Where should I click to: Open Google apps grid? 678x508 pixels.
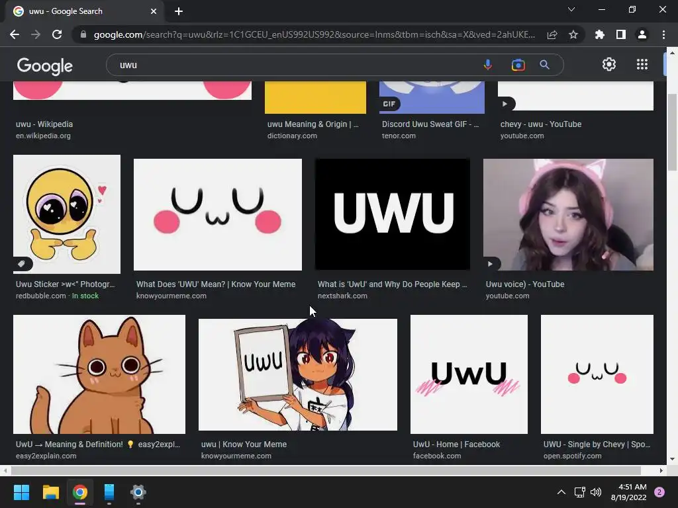pos(642,64)
